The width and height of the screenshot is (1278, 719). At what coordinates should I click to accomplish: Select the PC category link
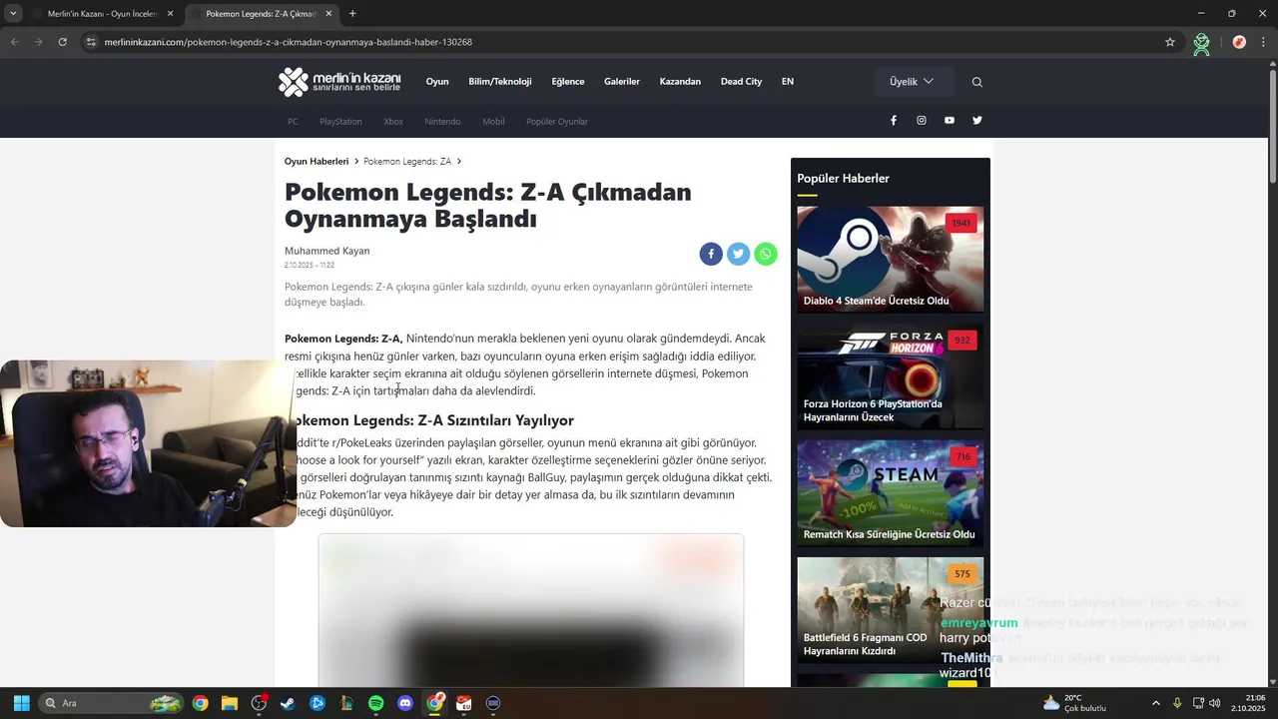point(293,122)
